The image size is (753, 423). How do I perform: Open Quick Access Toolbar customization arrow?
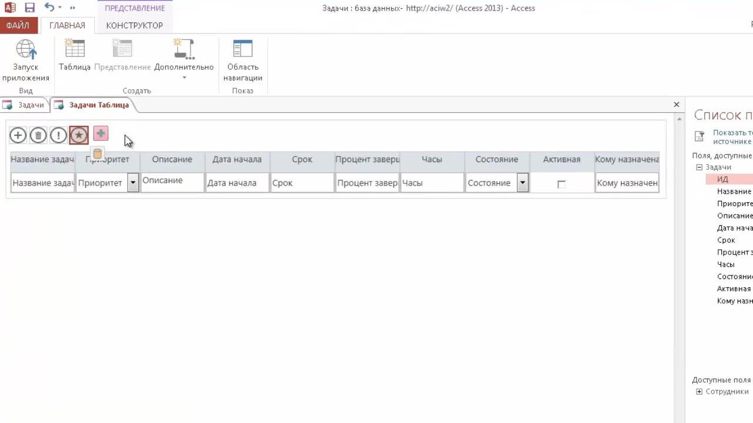pos(72,8)
